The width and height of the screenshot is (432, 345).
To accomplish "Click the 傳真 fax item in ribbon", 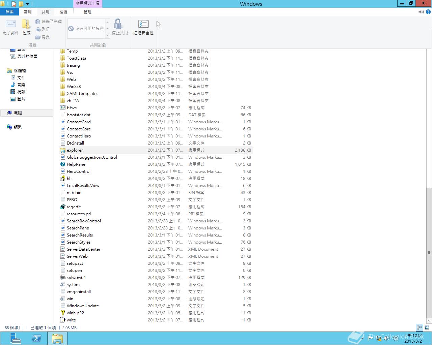I will coord(43,37).
